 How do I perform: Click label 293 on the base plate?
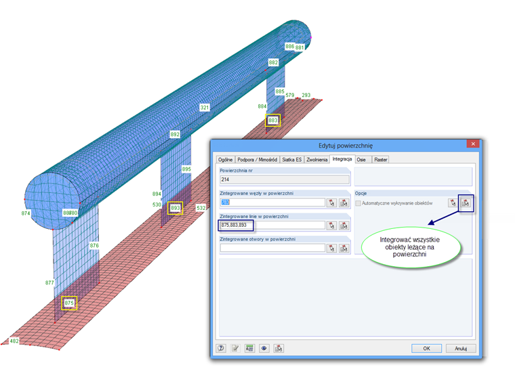click(306, 95)
